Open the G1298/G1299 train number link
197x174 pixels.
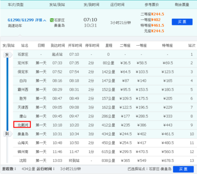(x=21, y=20)
